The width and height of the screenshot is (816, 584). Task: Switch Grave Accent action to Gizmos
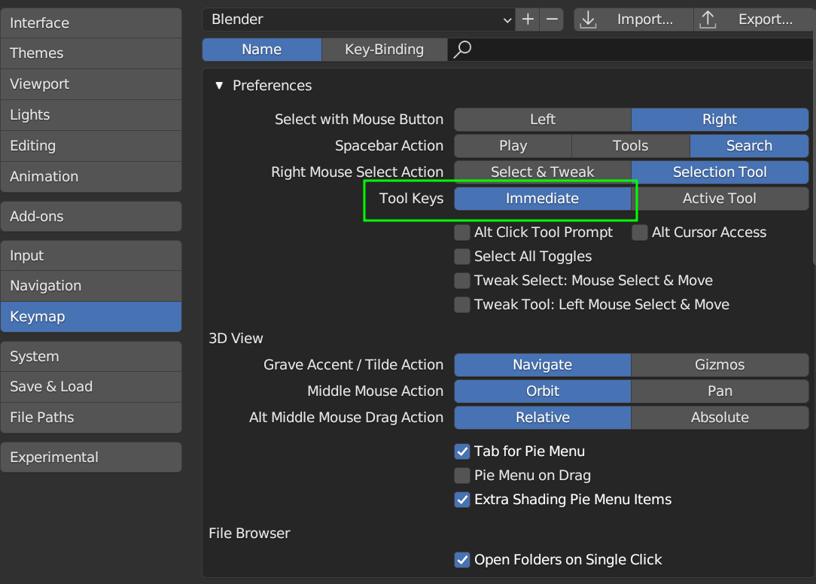(720, 364)
